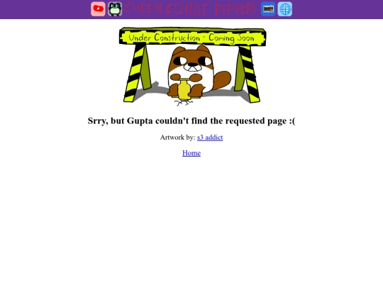This screenshot has height=287, width=383.
Task: Go back via the Home link
Action: [191, 153]
